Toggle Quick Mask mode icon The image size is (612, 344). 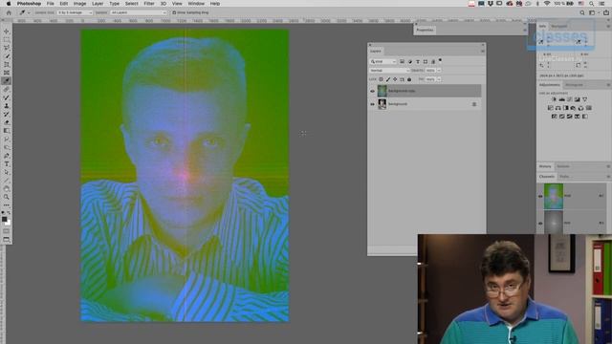point(7,231)
